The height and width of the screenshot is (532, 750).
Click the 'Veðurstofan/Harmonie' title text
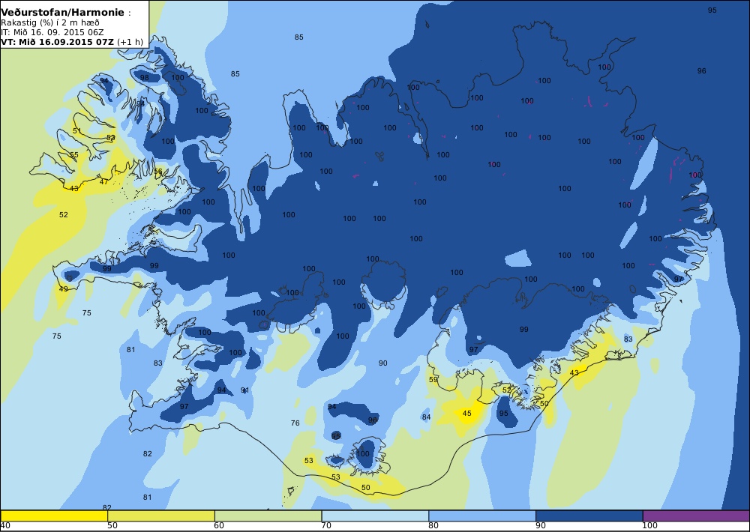pos(63,13)
